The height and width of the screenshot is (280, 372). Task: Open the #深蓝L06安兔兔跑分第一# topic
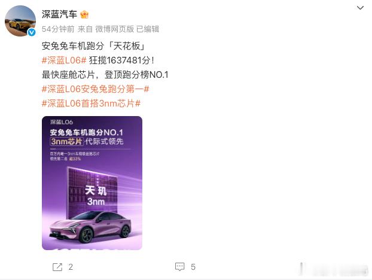tap(95, 89)
